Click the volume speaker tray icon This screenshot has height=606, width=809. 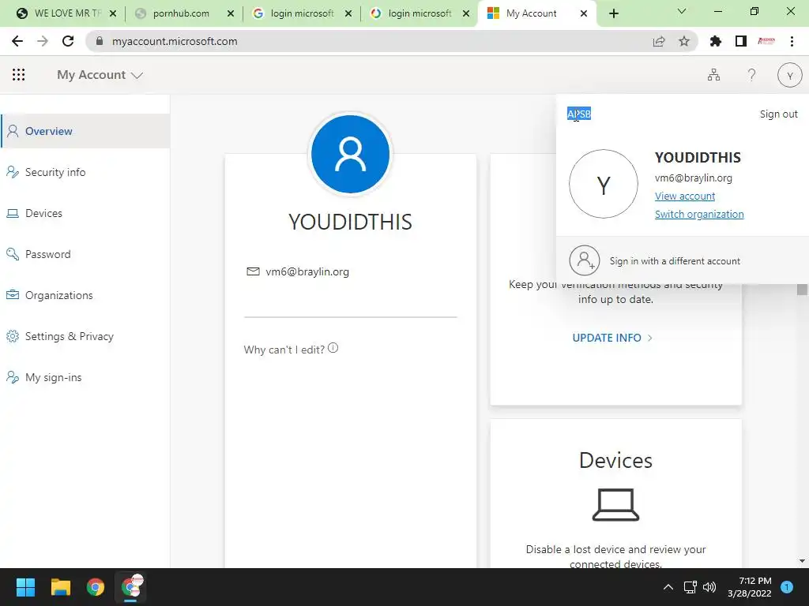coord(709,587)
